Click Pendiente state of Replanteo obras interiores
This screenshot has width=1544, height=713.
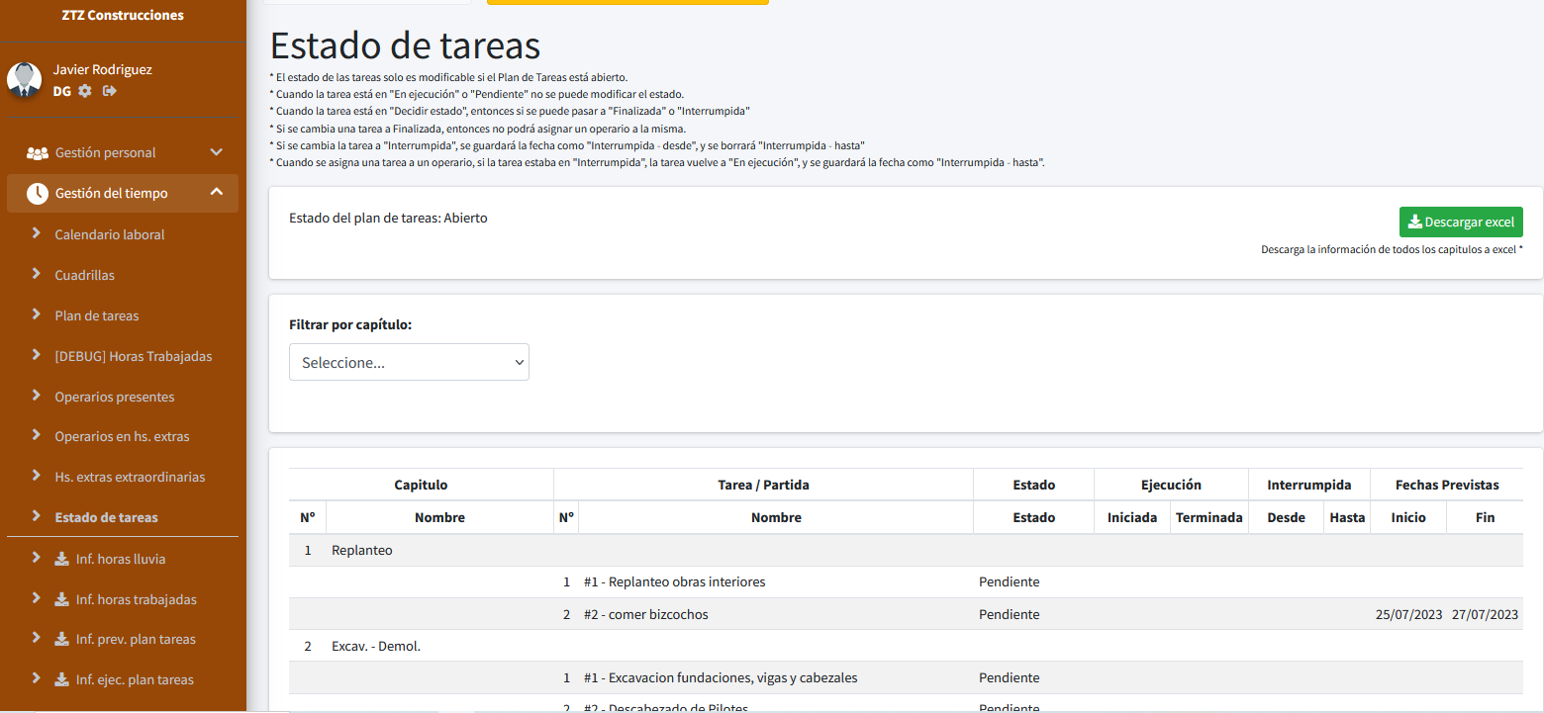pyautogui.click(x=1010, y=582)
